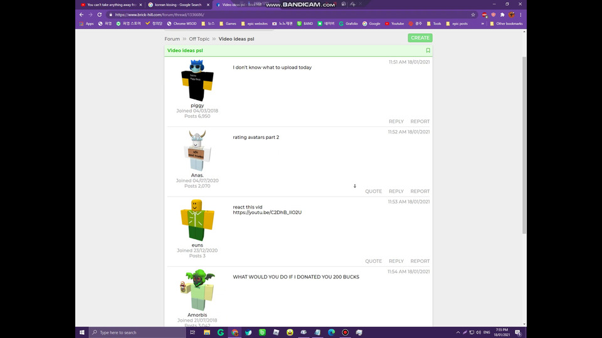Image resolution: width=602 pixels, height=338 pixels.
Task: Open Task View on the taskbar
Action: pyautogui.click(x=193, y=332)
